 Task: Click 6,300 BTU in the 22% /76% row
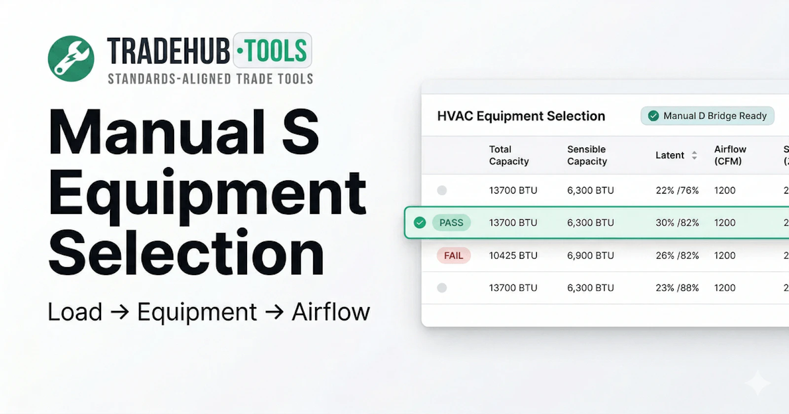pos(590,190)
